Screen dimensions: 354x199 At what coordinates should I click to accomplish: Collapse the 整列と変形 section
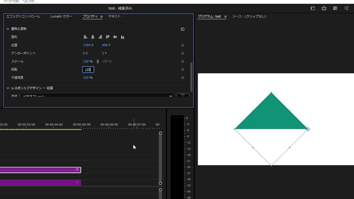(x=8, y=29)
